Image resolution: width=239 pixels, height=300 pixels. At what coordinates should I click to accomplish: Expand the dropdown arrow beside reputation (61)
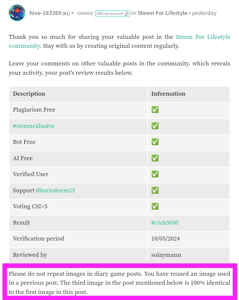[x=72, y=13]
